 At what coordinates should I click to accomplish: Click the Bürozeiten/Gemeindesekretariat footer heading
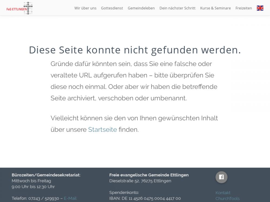click(x=46, y=175)
